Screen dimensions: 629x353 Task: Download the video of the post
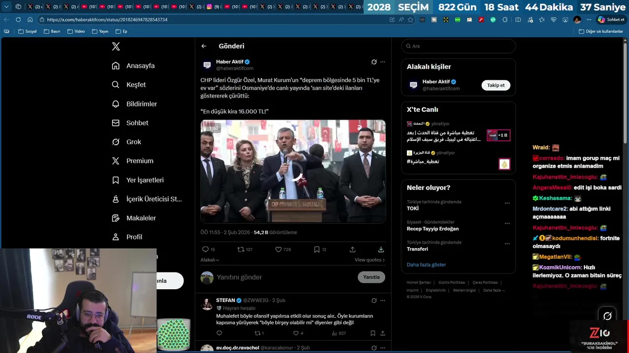coord(381,250)
